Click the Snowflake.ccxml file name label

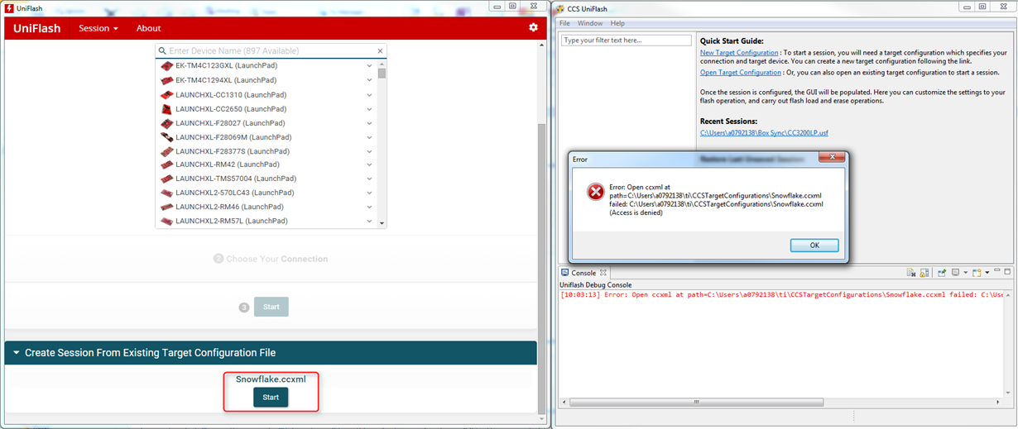271,379
